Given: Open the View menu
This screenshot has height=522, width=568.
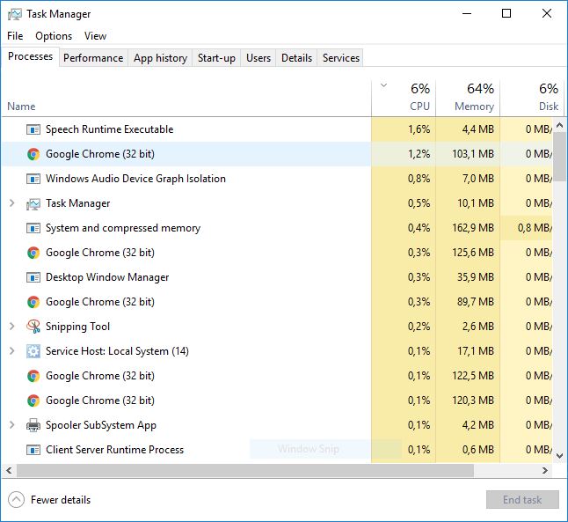Looking at the screenshot, I should click(x=95, y=36).
